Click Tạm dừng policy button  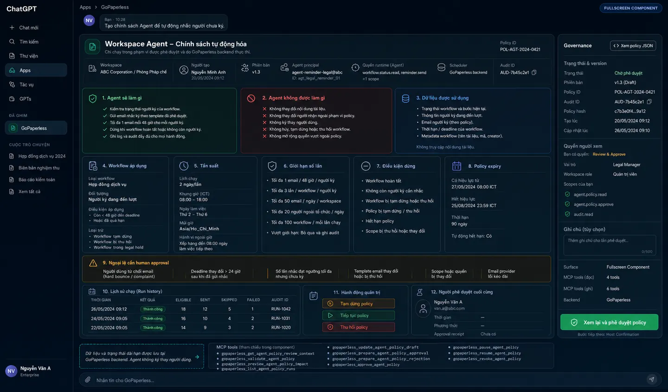point(359,304)
